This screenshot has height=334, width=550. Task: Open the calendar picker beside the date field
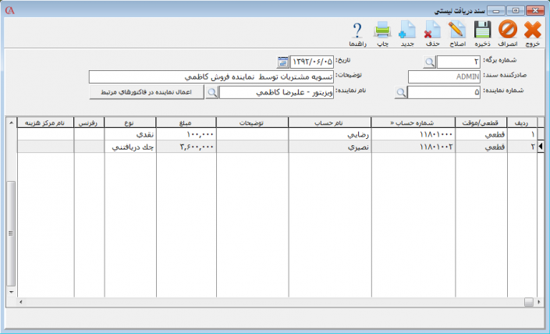282,62
